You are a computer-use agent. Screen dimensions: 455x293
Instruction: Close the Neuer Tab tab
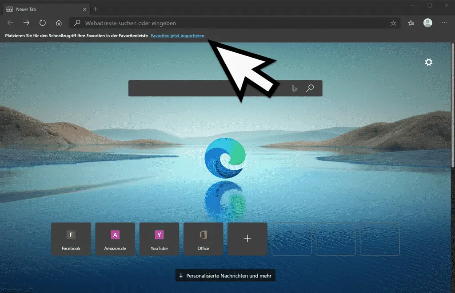(84, 9)
